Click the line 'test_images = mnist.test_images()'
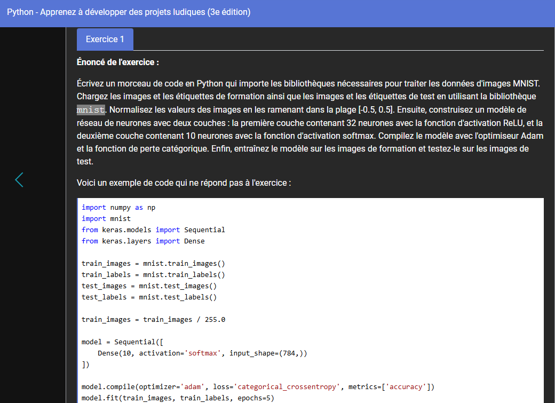Viewport: 555px width, 403px height. click(x=149, y=286)
